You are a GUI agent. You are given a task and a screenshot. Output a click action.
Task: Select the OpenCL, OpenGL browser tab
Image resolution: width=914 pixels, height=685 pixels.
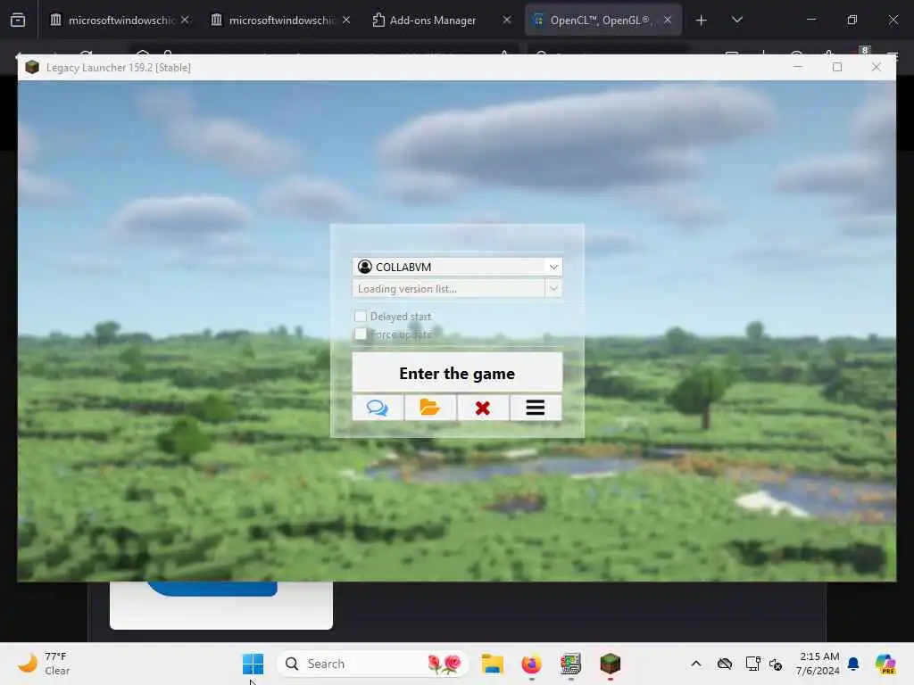coord(602,20)
